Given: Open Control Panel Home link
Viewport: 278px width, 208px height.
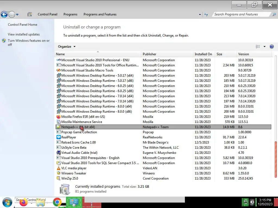Looking at the screenshot, I should pos(23,25).
